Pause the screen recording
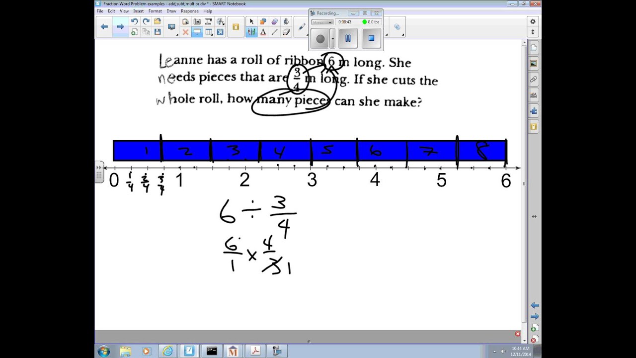The image size is (636, 358). 348,38
